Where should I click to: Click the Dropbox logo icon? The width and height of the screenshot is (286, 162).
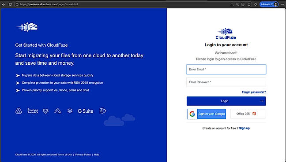[x=45, y=111]
